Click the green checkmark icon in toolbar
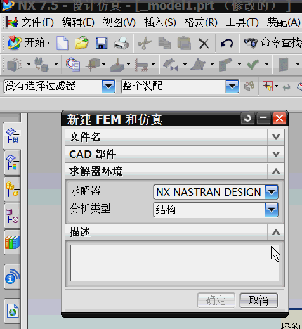This screenshot has height=329, width=302. coord(253,64)
